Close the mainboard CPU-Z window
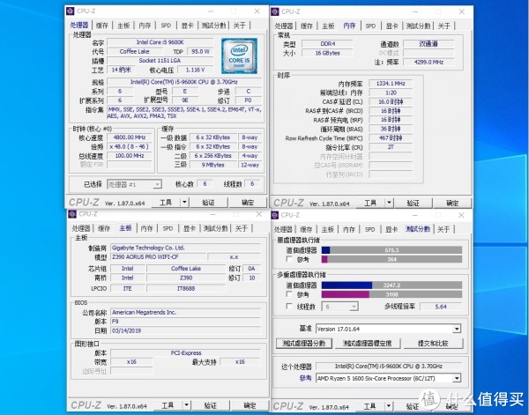Viewport: 529px width, 415px height. (x=258, y=214)
